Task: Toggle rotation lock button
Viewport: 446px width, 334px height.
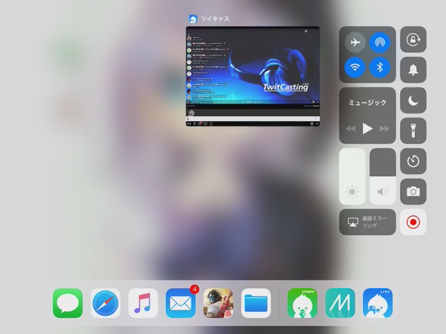Action: [413, 40]
